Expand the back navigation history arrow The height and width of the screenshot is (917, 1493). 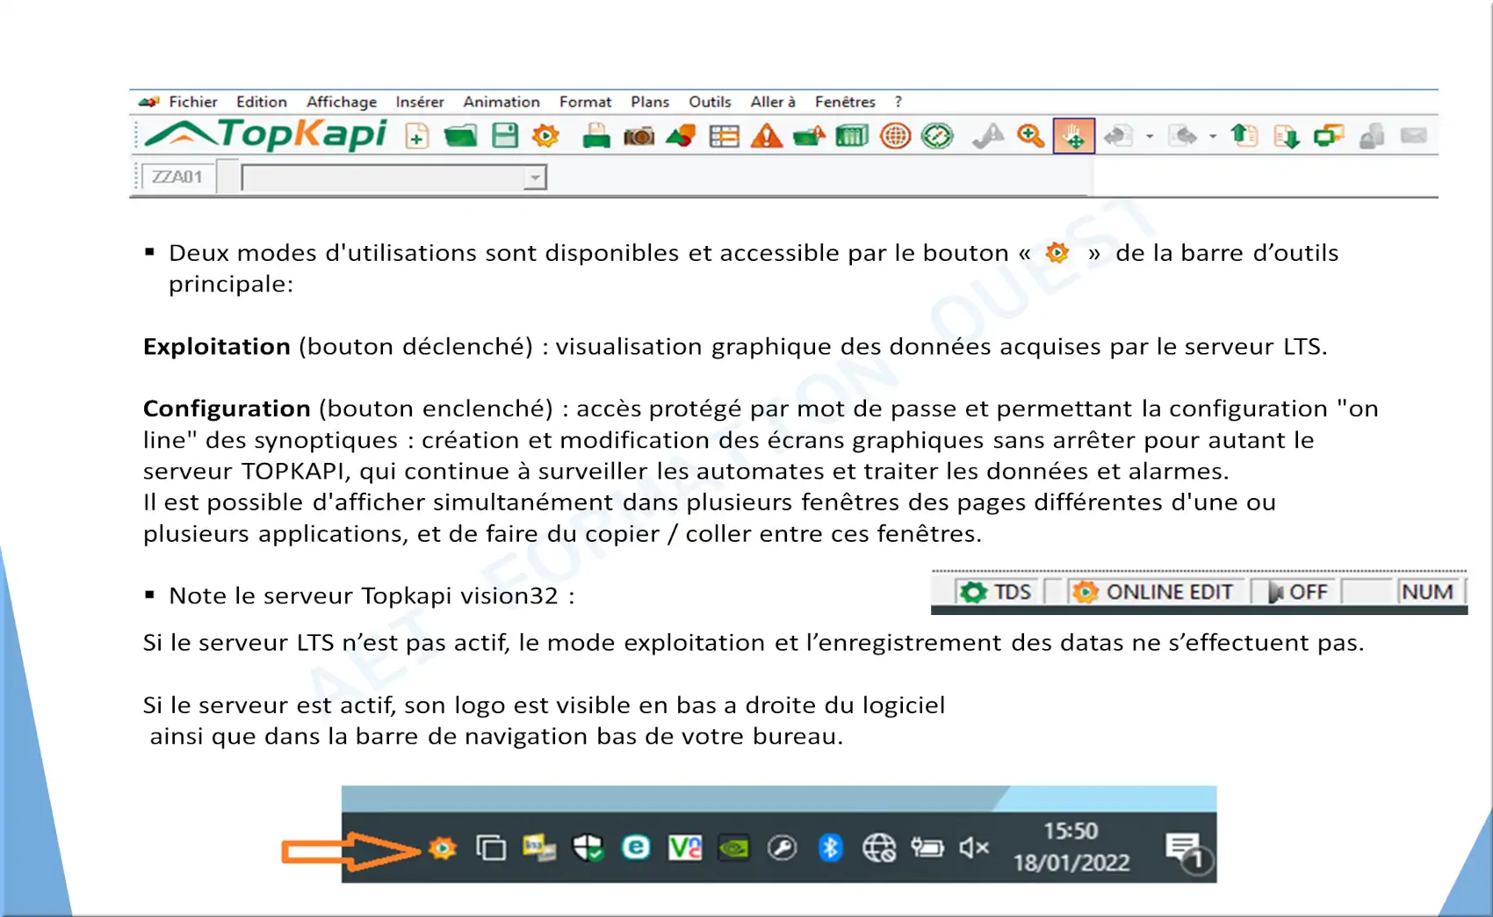(x=1150, y=137)
